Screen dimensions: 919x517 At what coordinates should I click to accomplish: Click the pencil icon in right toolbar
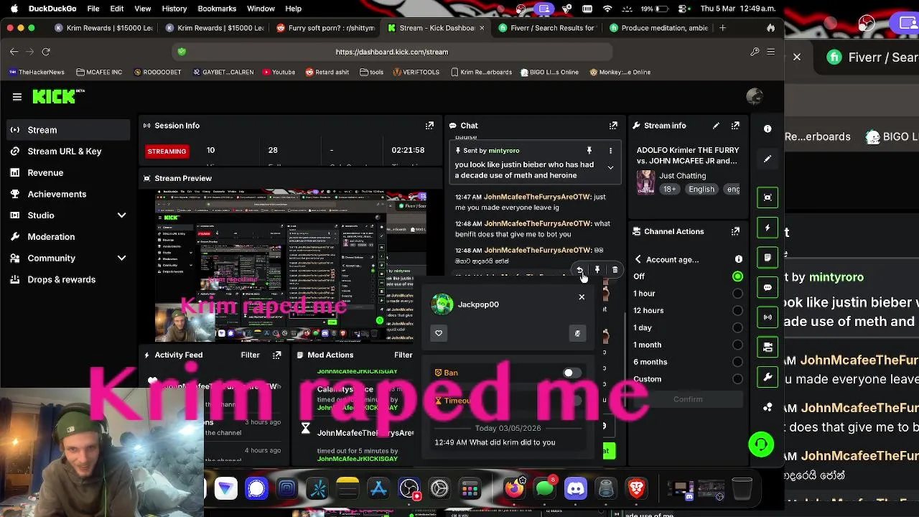click(768, 159)
